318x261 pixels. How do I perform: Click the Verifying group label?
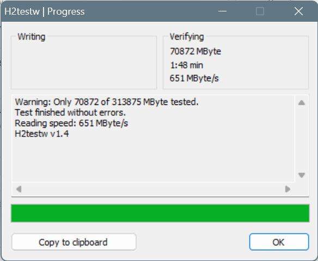tap(187, 37)
